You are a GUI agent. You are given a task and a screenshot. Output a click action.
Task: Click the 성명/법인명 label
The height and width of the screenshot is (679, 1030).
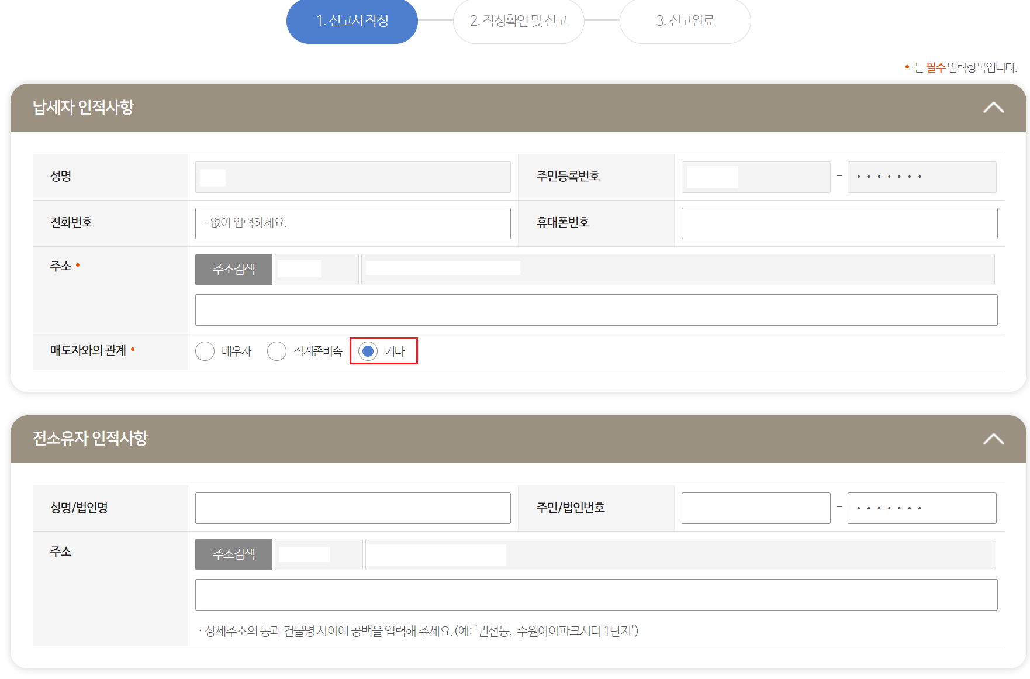(79, 508)
